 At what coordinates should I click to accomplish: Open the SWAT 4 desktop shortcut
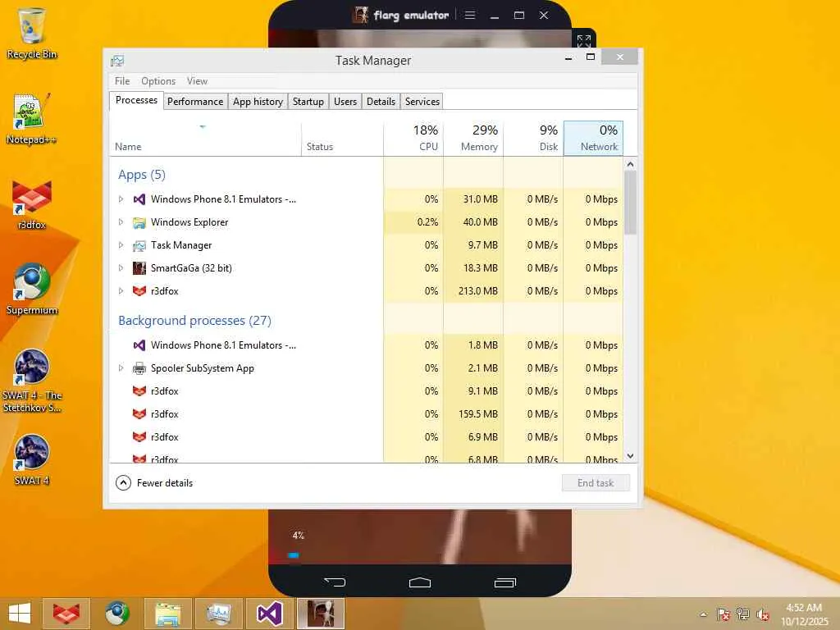[32, 459]
